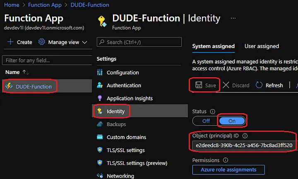The height and width of the screenshot is (179, 298).
Task: Click the Configuration settings icon
Action: pos(100,73)
